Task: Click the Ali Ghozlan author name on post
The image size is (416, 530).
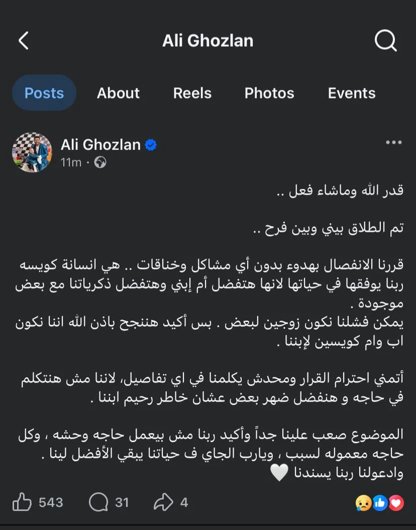Action: (100, 145)
